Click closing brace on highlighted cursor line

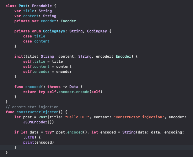(15, 147)
